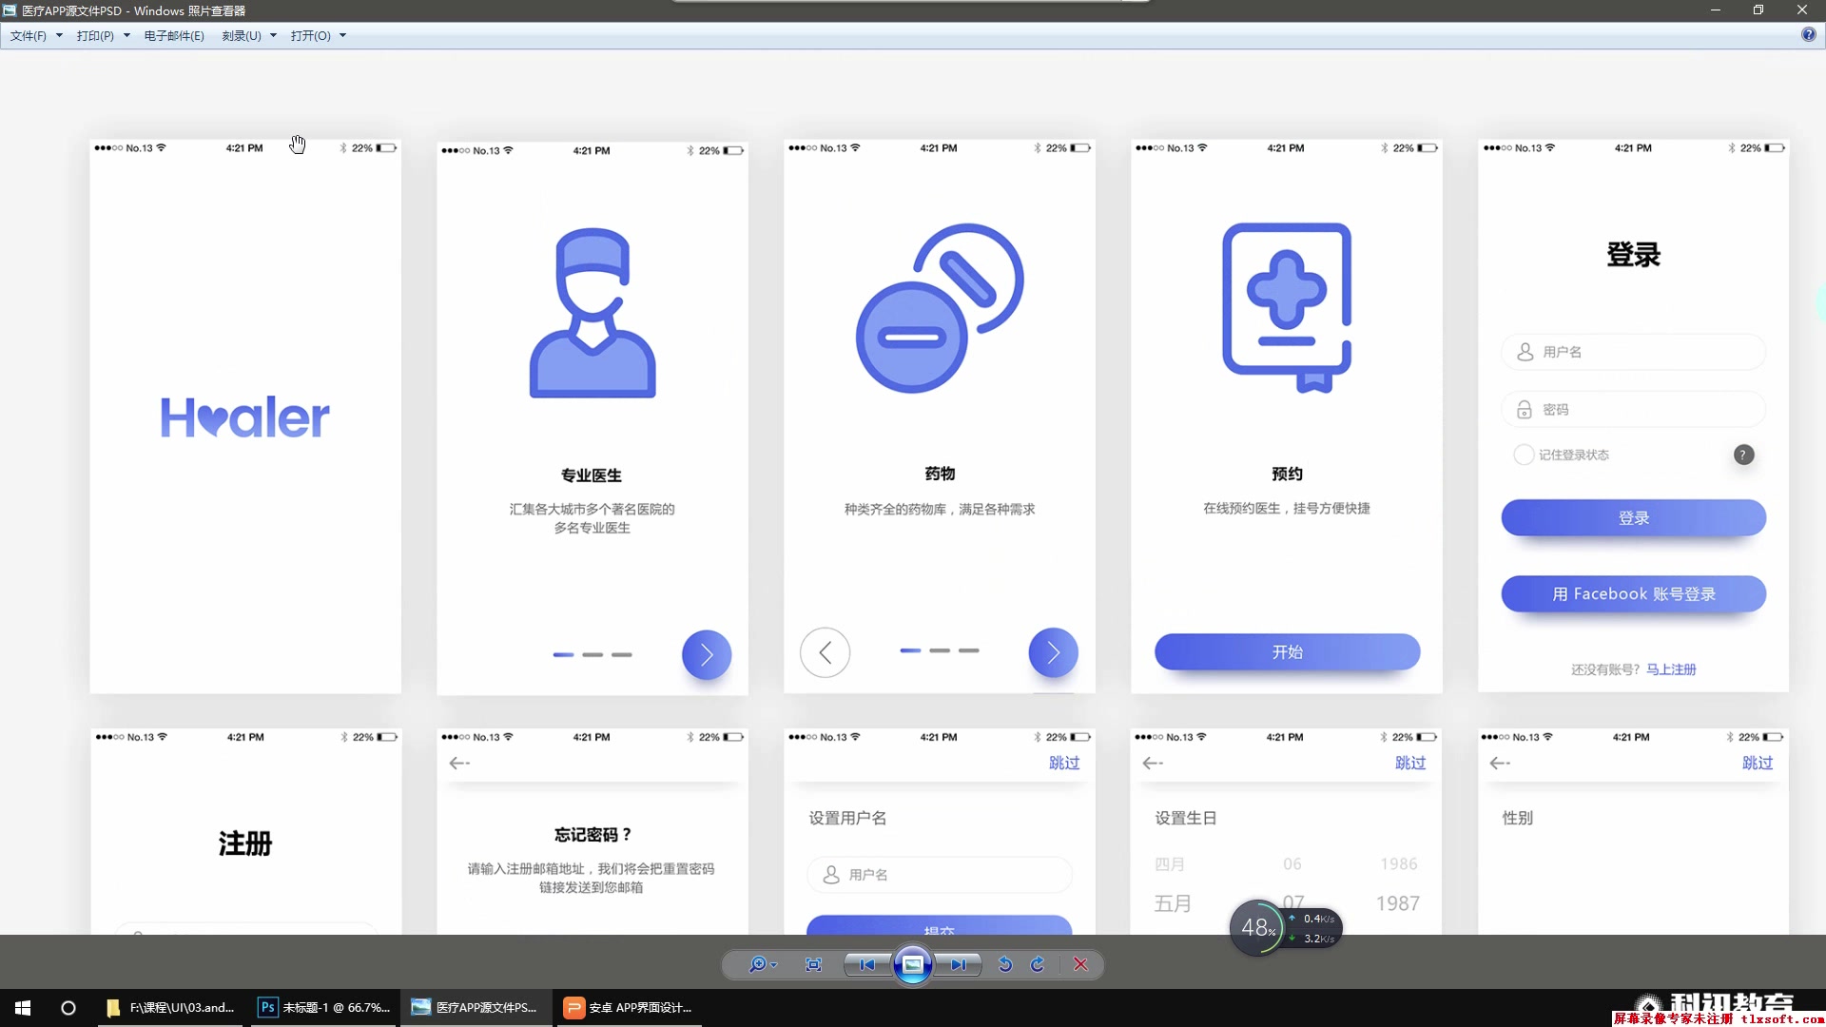Open the zoom magnifier control in viewer toolbar
Viewport: 1826px width, 1027px height.
point(757,964)
